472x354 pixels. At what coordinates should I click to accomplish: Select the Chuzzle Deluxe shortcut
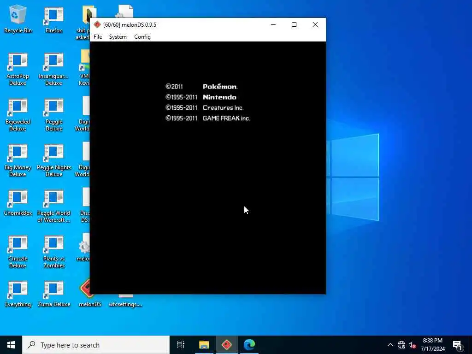point(18,252)
